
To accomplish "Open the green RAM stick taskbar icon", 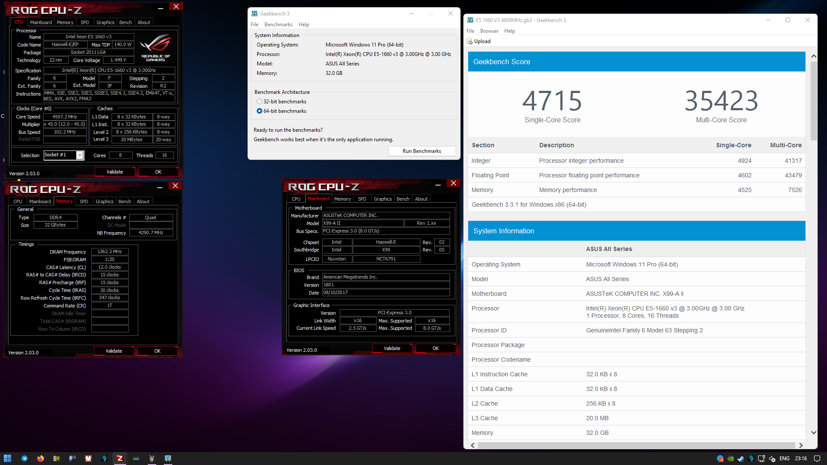I will click(136, 459).
